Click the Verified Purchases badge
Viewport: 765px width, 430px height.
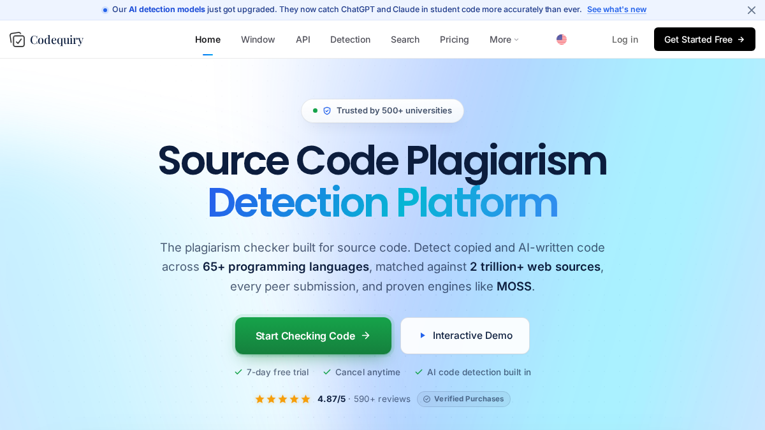[463, 399]
